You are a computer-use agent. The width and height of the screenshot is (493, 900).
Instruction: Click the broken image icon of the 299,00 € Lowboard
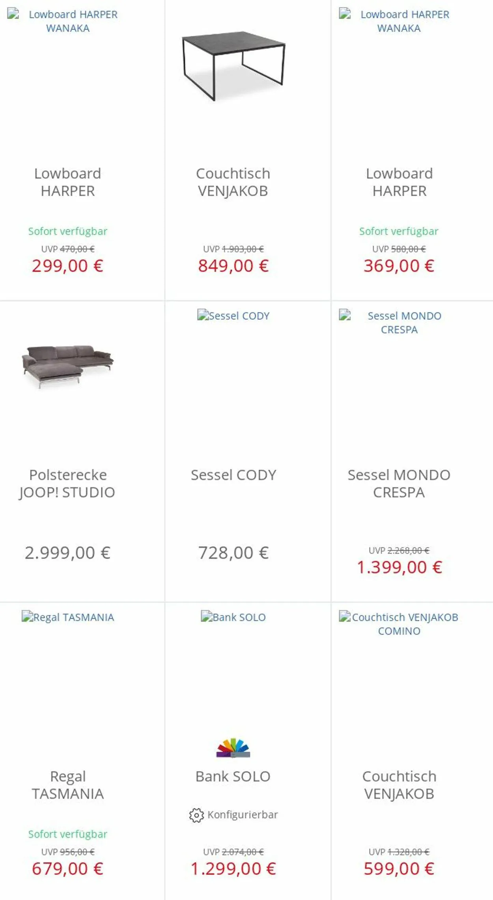[13, 14]
